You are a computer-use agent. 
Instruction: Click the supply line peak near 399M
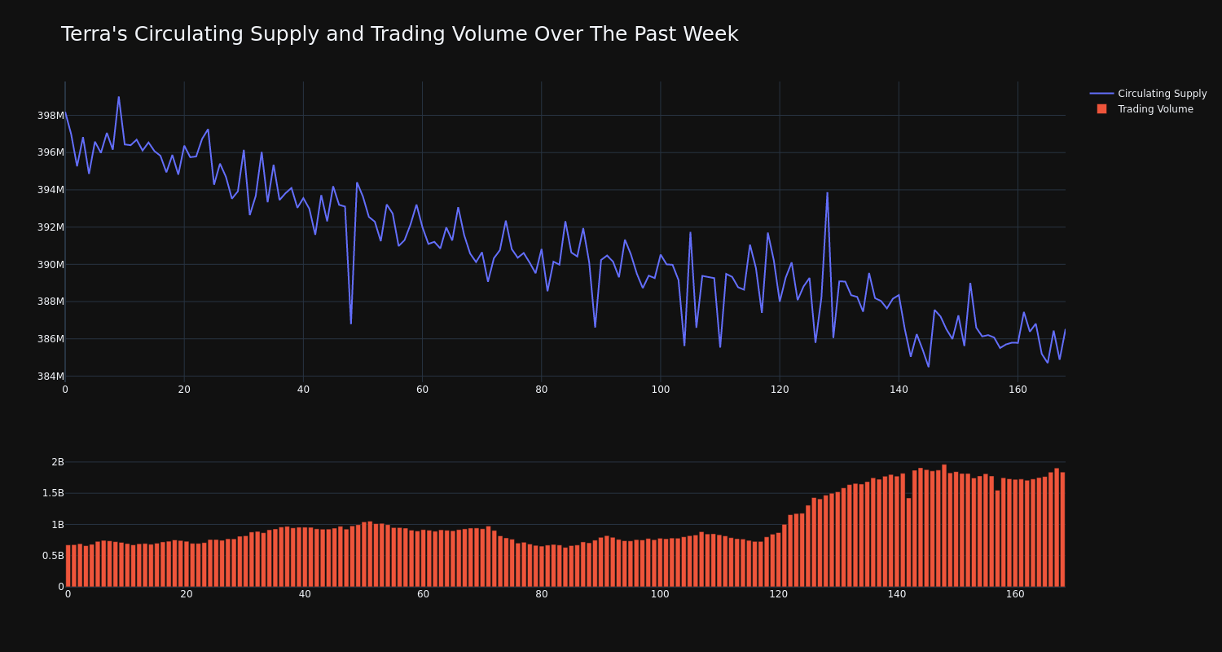118,98
